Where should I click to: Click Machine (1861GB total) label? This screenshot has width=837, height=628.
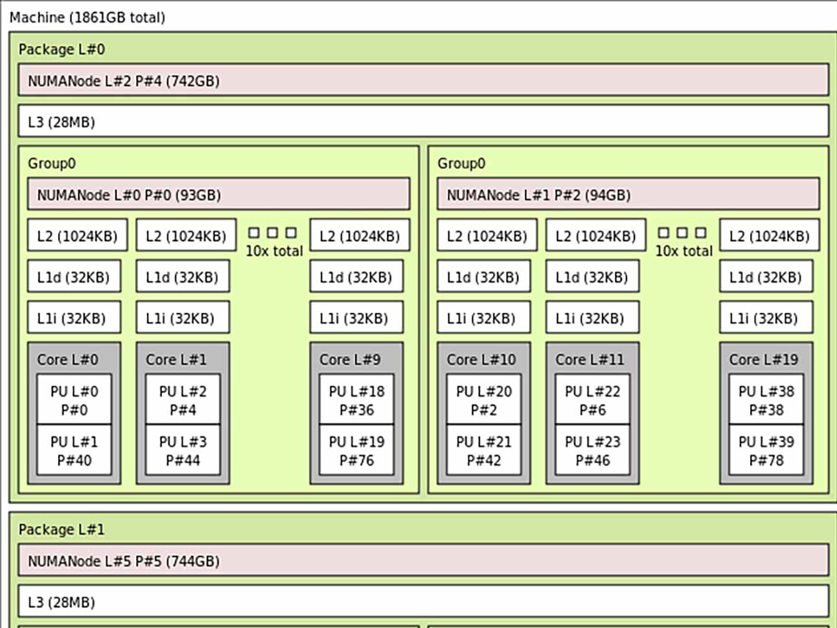(87, 17)
